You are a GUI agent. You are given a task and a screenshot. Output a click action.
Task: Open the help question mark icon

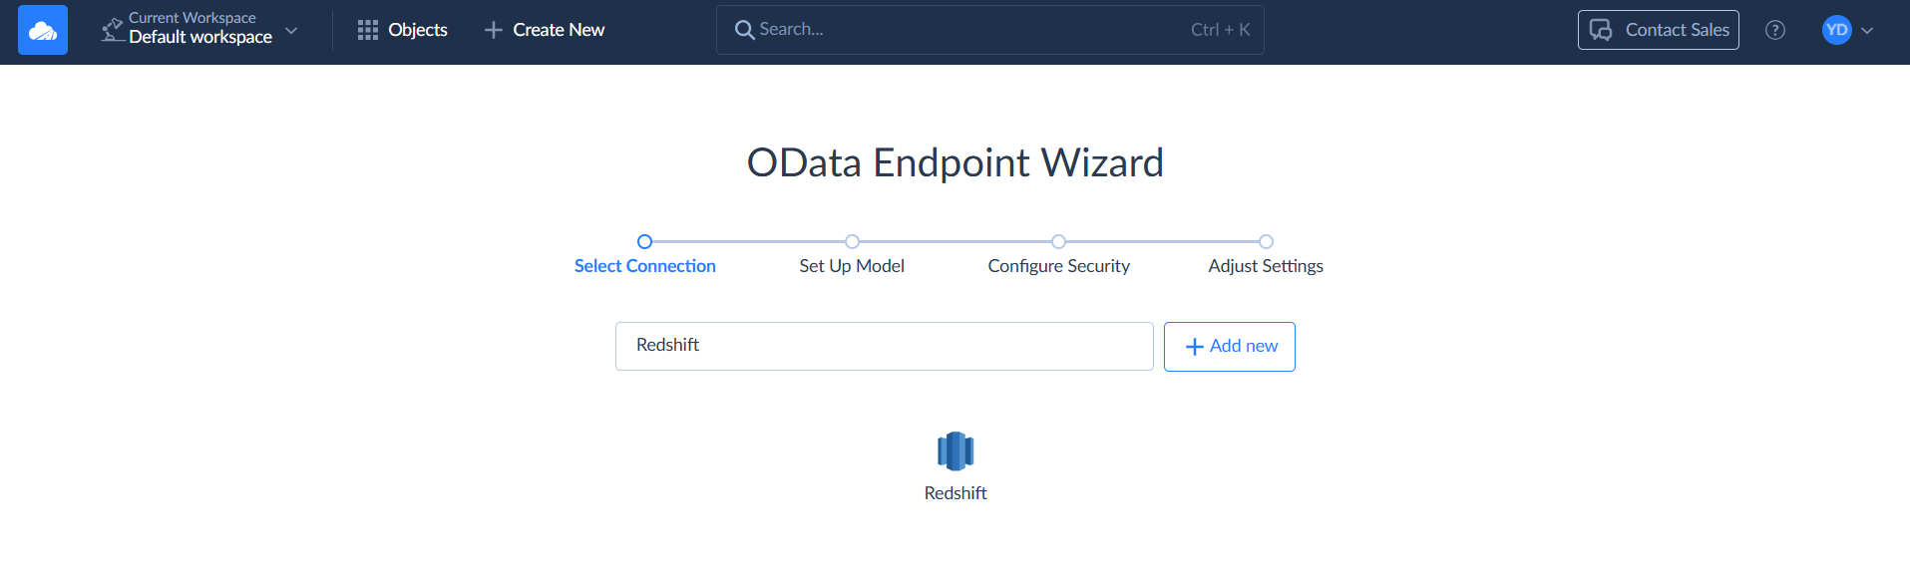click(x=1775, y=30)
